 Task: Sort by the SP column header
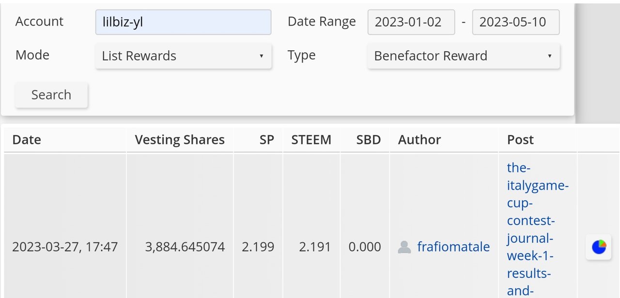point(266,140)
